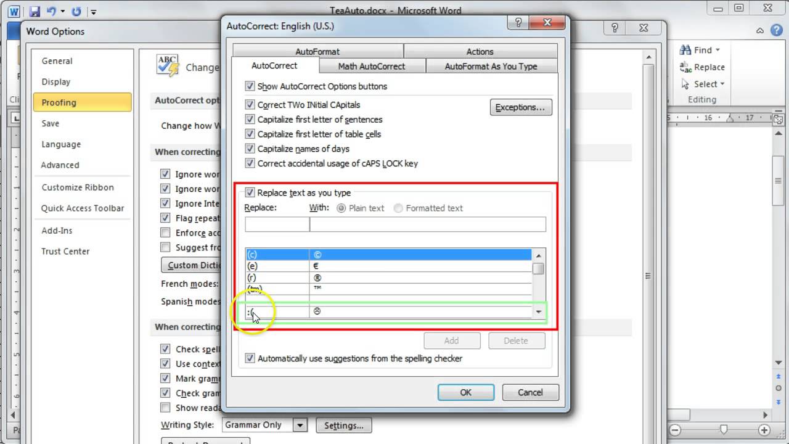Click the AutoCorrect list scroll down arrow
Viewport: 789px width, 444px height.
pos(538,312)
